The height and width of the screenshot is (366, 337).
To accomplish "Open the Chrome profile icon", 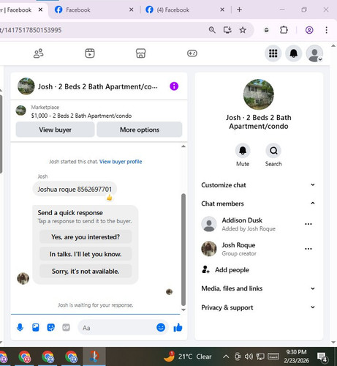I will [309, 30].
